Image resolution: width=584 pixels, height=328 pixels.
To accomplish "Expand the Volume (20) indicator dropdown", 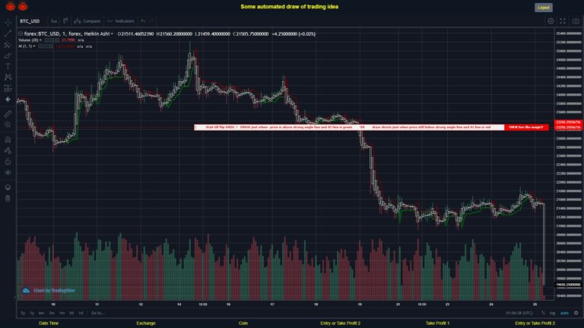I will coord(40,40).
